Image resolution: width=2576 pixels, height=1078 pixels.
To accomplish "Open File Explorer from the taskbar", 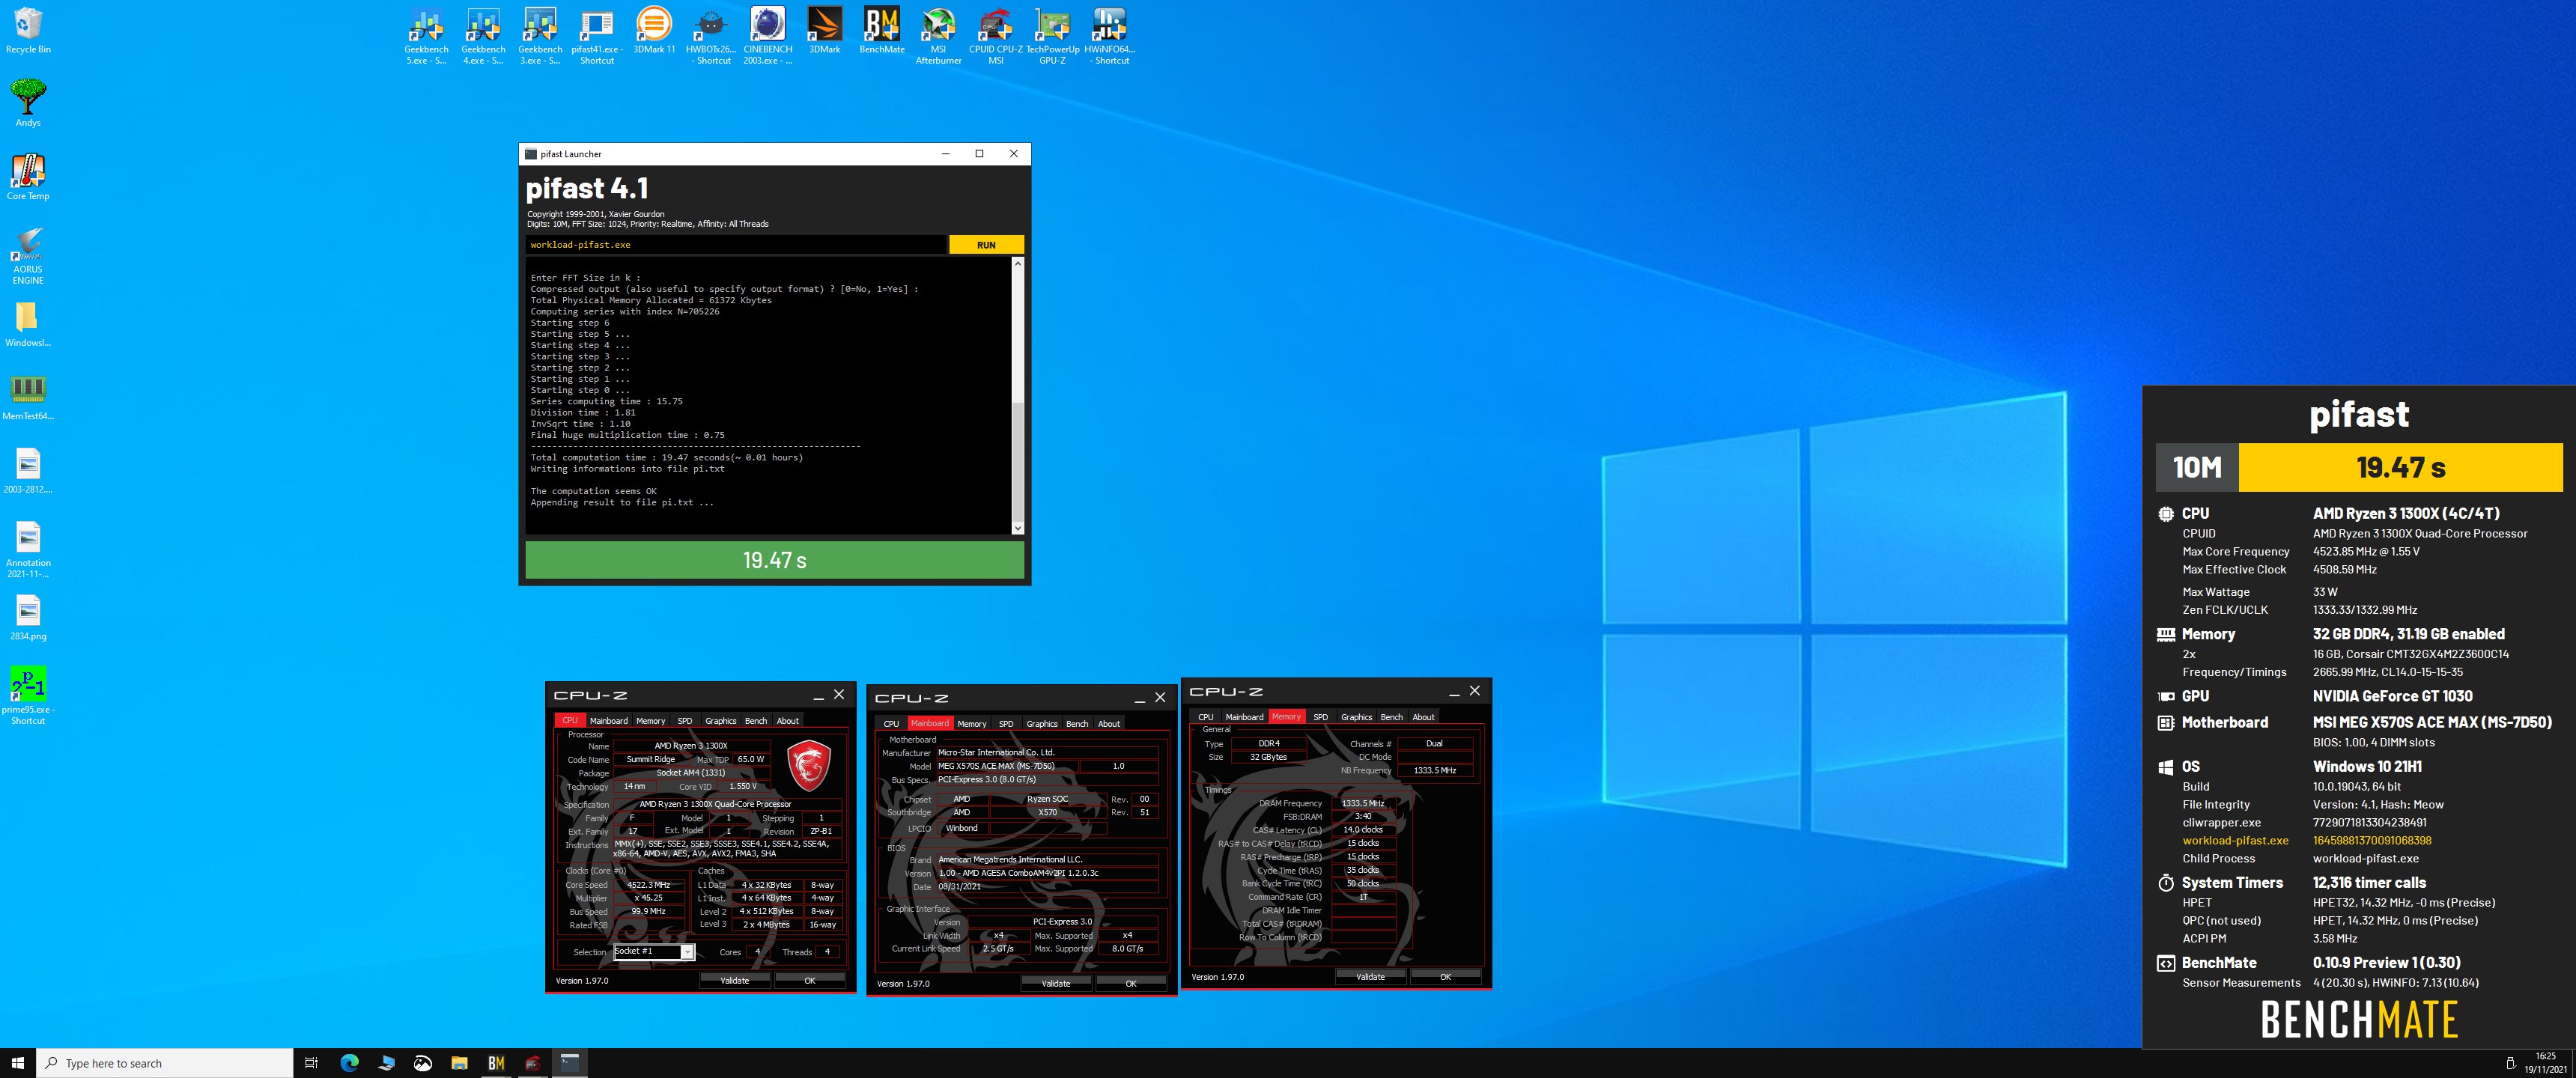I will click(x=459, y=1063).
